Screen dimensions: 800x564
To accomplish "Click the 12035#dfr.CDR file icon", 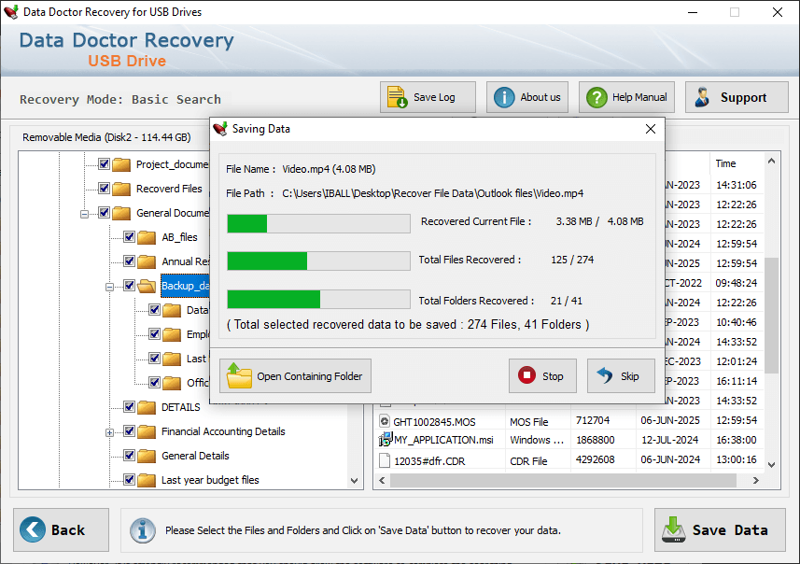I will coord(385,460).
